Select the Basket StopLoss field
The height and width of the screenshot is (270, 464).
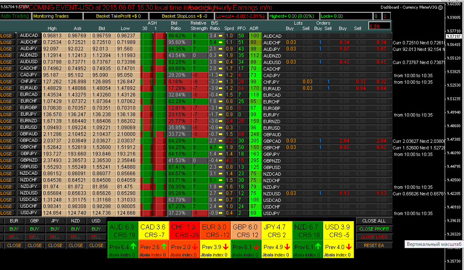[x=181, y=16]
